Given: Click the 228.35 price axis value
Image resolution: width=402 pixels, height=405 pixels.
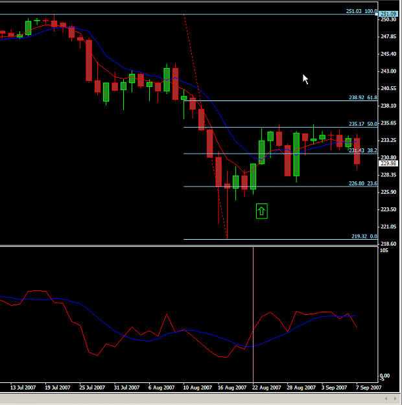Looking at the screenshot, I should point(388,175).
